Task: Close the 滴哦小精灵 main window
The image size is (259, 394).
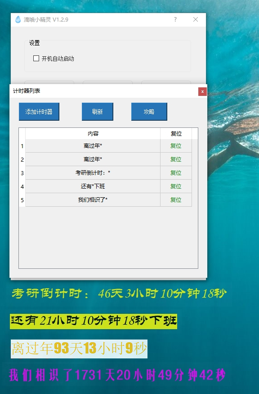Action: point(196,19)
